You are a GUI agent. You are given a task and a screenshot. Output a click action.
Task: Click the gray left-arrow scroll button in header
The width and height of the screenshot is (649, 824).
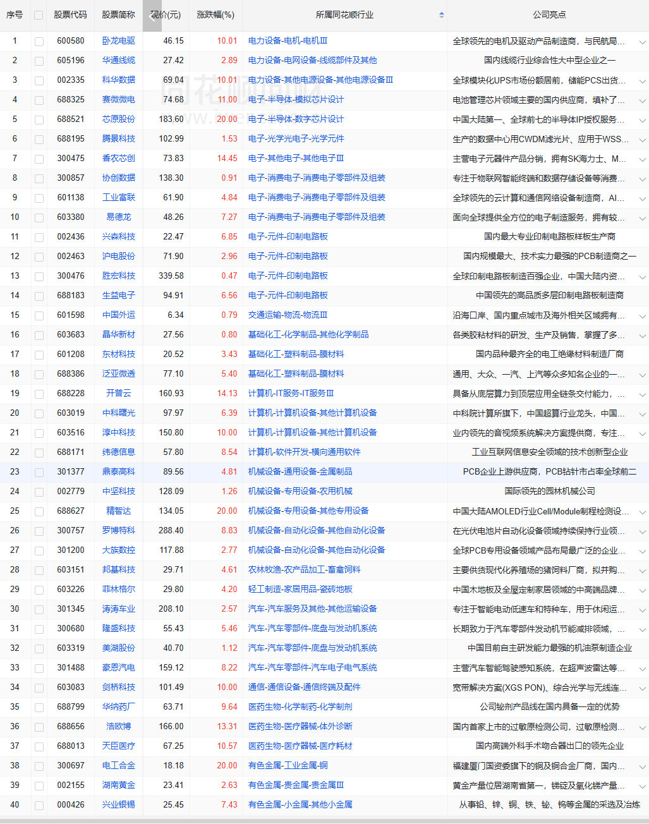tap(152, 16)
